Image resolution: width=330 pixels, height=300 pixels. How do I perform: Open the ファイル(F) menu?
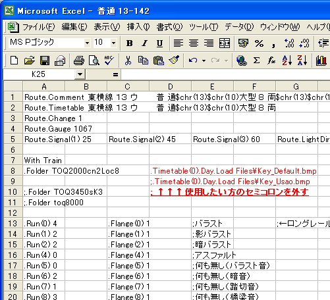click(39, 27)
